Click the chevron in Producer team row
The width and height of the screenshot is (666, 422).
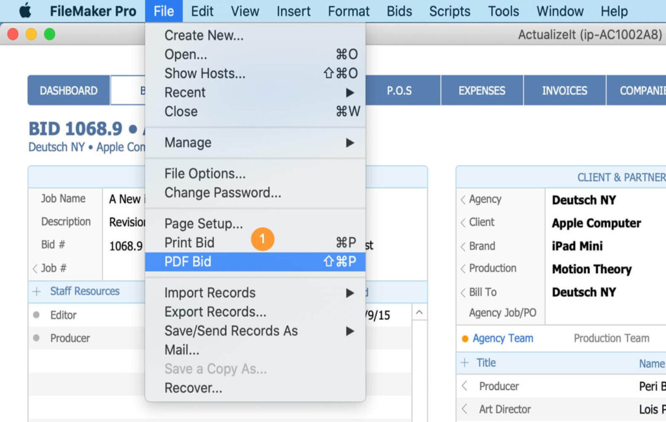pos(464,386)
